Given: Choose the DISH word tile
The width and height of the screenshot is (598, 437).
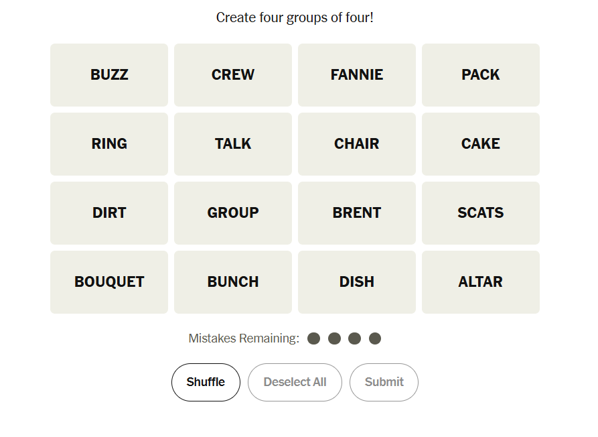Looking at the screenshot, I should point(357,282).
